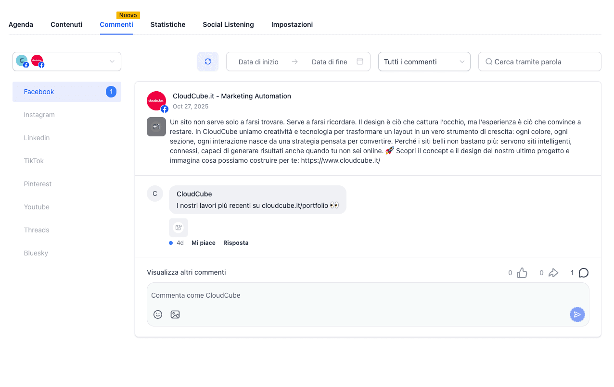
Task: Click the share arrow icon
Action: coord(553,273)
